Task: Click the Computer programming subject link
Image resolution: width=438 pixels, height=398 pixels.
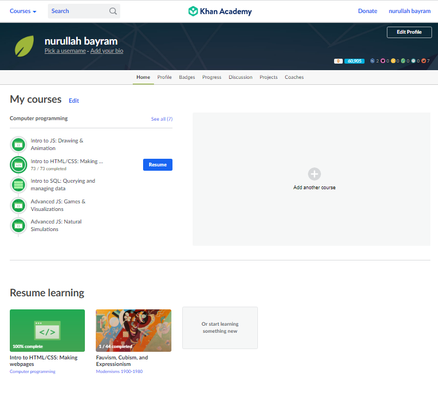Action: [33, 371]
